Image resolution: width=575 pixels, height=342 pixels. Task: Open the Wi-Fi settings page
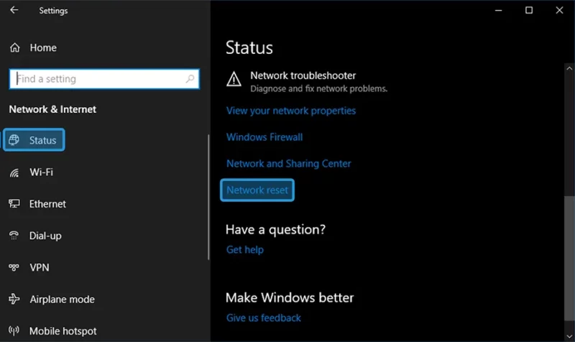[41, 172]
